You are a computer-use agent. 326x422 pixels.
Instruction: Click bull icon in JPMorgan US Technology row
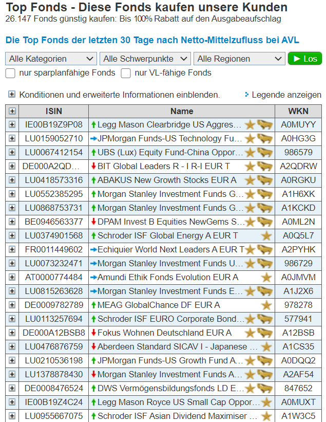[265, 139]
